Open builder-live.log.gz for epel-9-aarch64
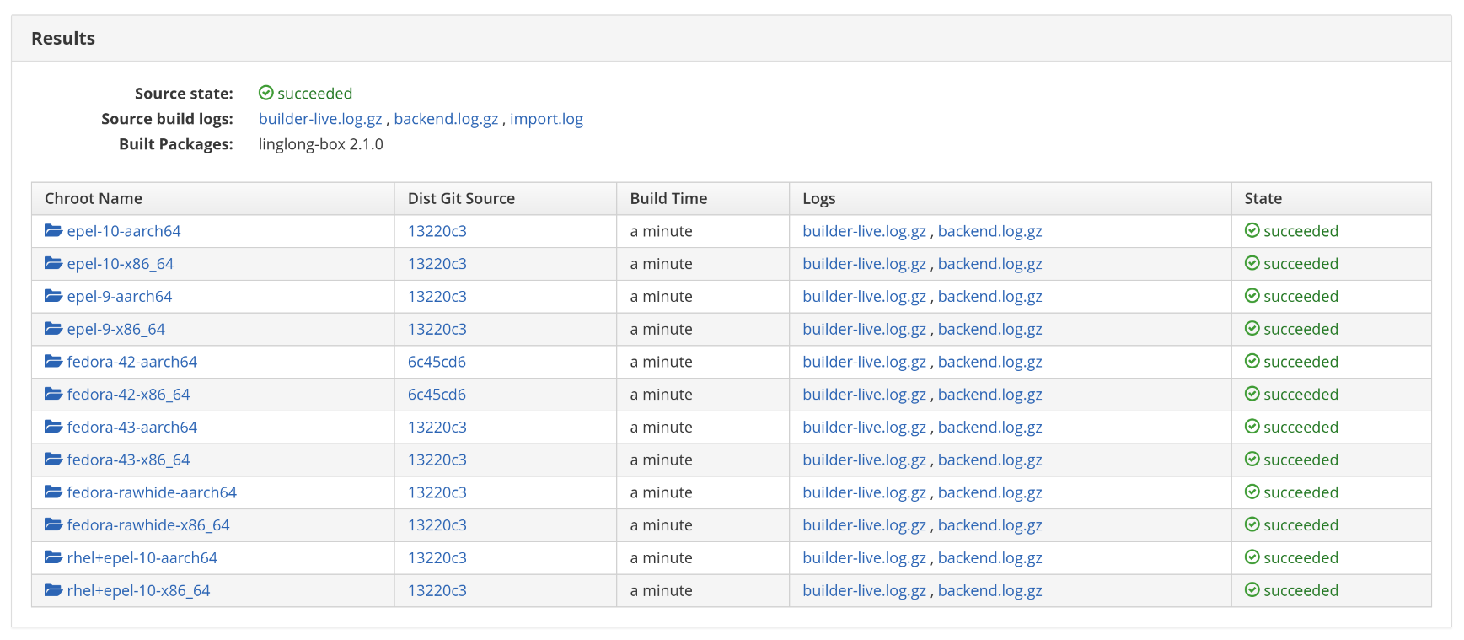 coord(864,297)
